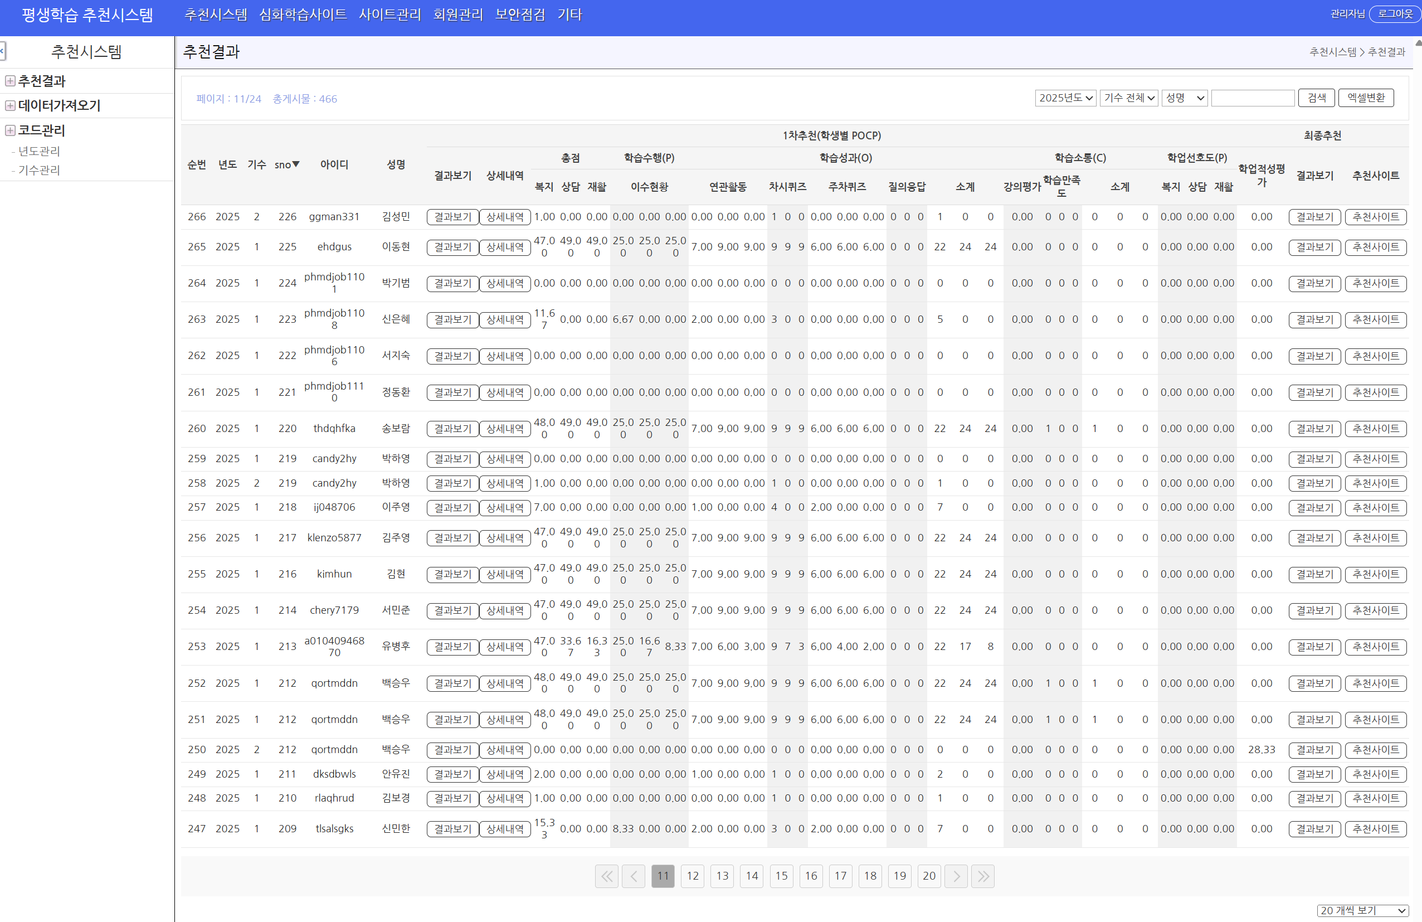
Task: Open the 성명 search type dropdown
Action: [x=1184, y=98]
